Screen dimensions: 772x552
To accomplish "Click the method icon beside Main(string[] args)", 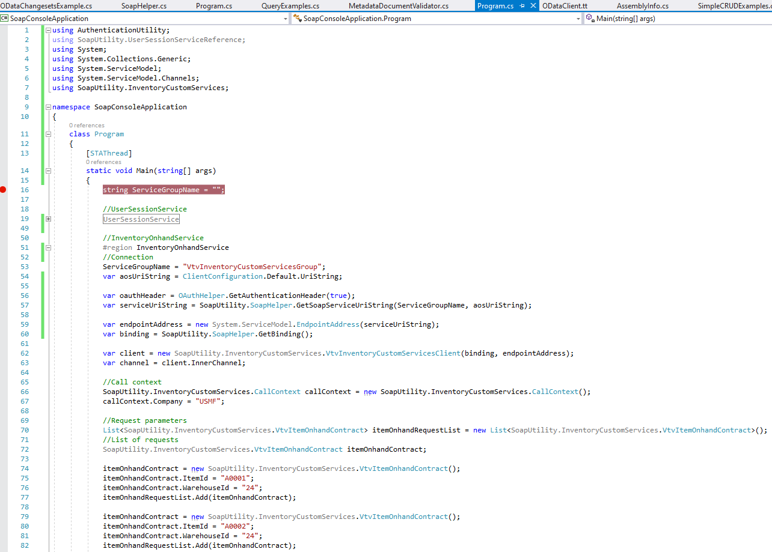I will pyautogui.click(x=590, y=19).
